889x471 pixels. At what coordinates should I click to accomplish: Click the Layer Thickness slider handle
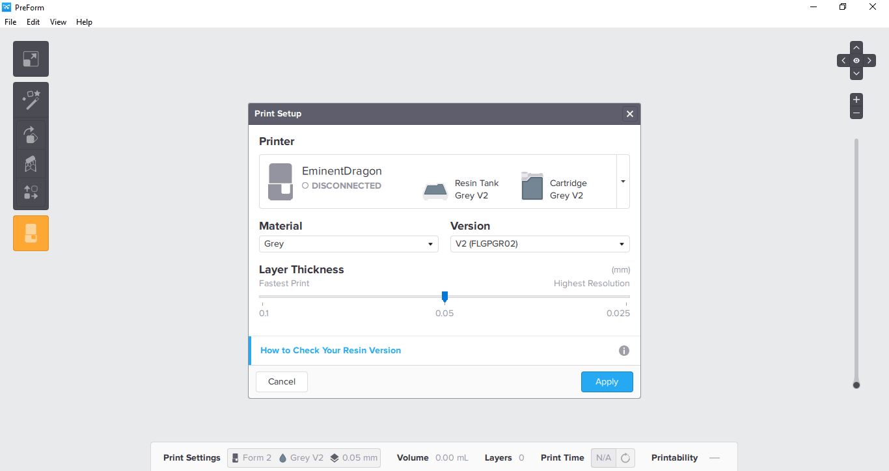pos(444,297)
